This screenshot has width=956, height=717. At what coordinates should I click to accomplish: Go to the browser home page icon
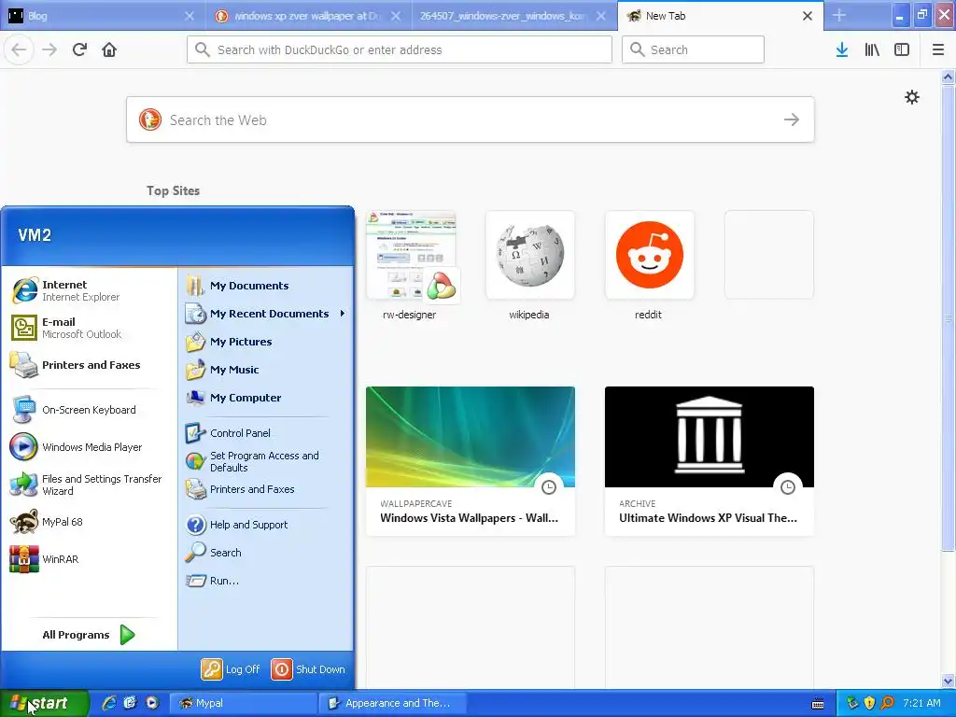click(109, 49)
